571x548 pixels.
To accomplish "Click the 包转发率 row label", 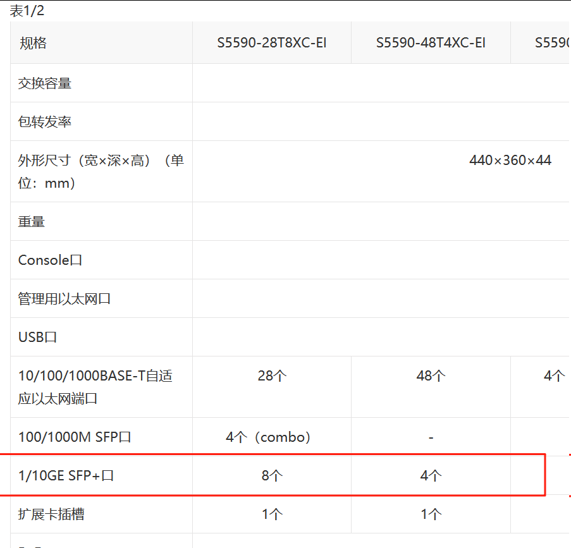I will point(45,122).
